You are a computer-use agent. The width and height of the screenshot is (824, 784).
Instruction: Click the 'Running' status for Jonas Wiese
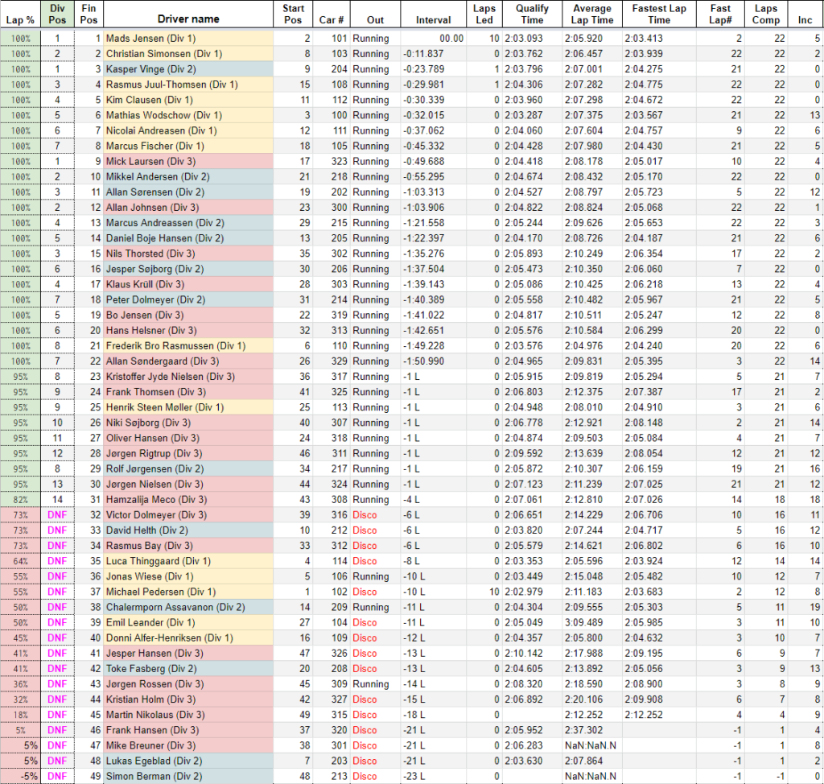(x=371, y=576)
